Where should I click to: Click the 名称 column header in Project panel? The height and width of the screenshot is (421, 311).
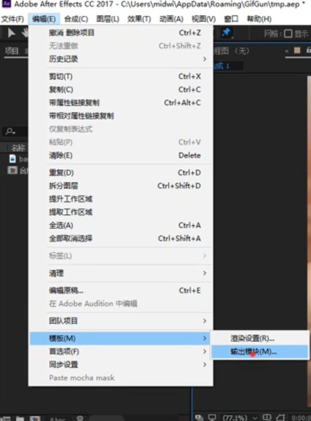(18, 147)
